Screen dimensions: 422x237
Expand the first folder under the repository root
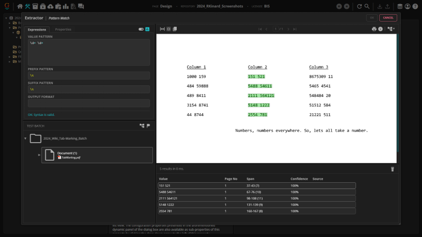pyautogui.click(x=9, y=23)
